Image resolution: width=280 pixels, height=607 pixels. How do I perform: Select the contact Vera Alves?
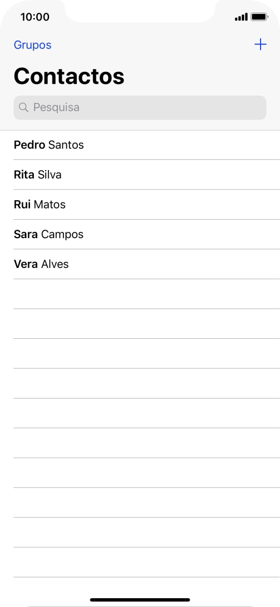tap(41, 264)
